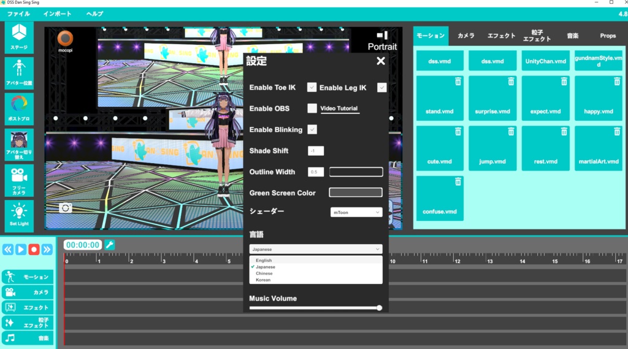628x349 pixels.
Task: Play the timeline
Action: 21,250
